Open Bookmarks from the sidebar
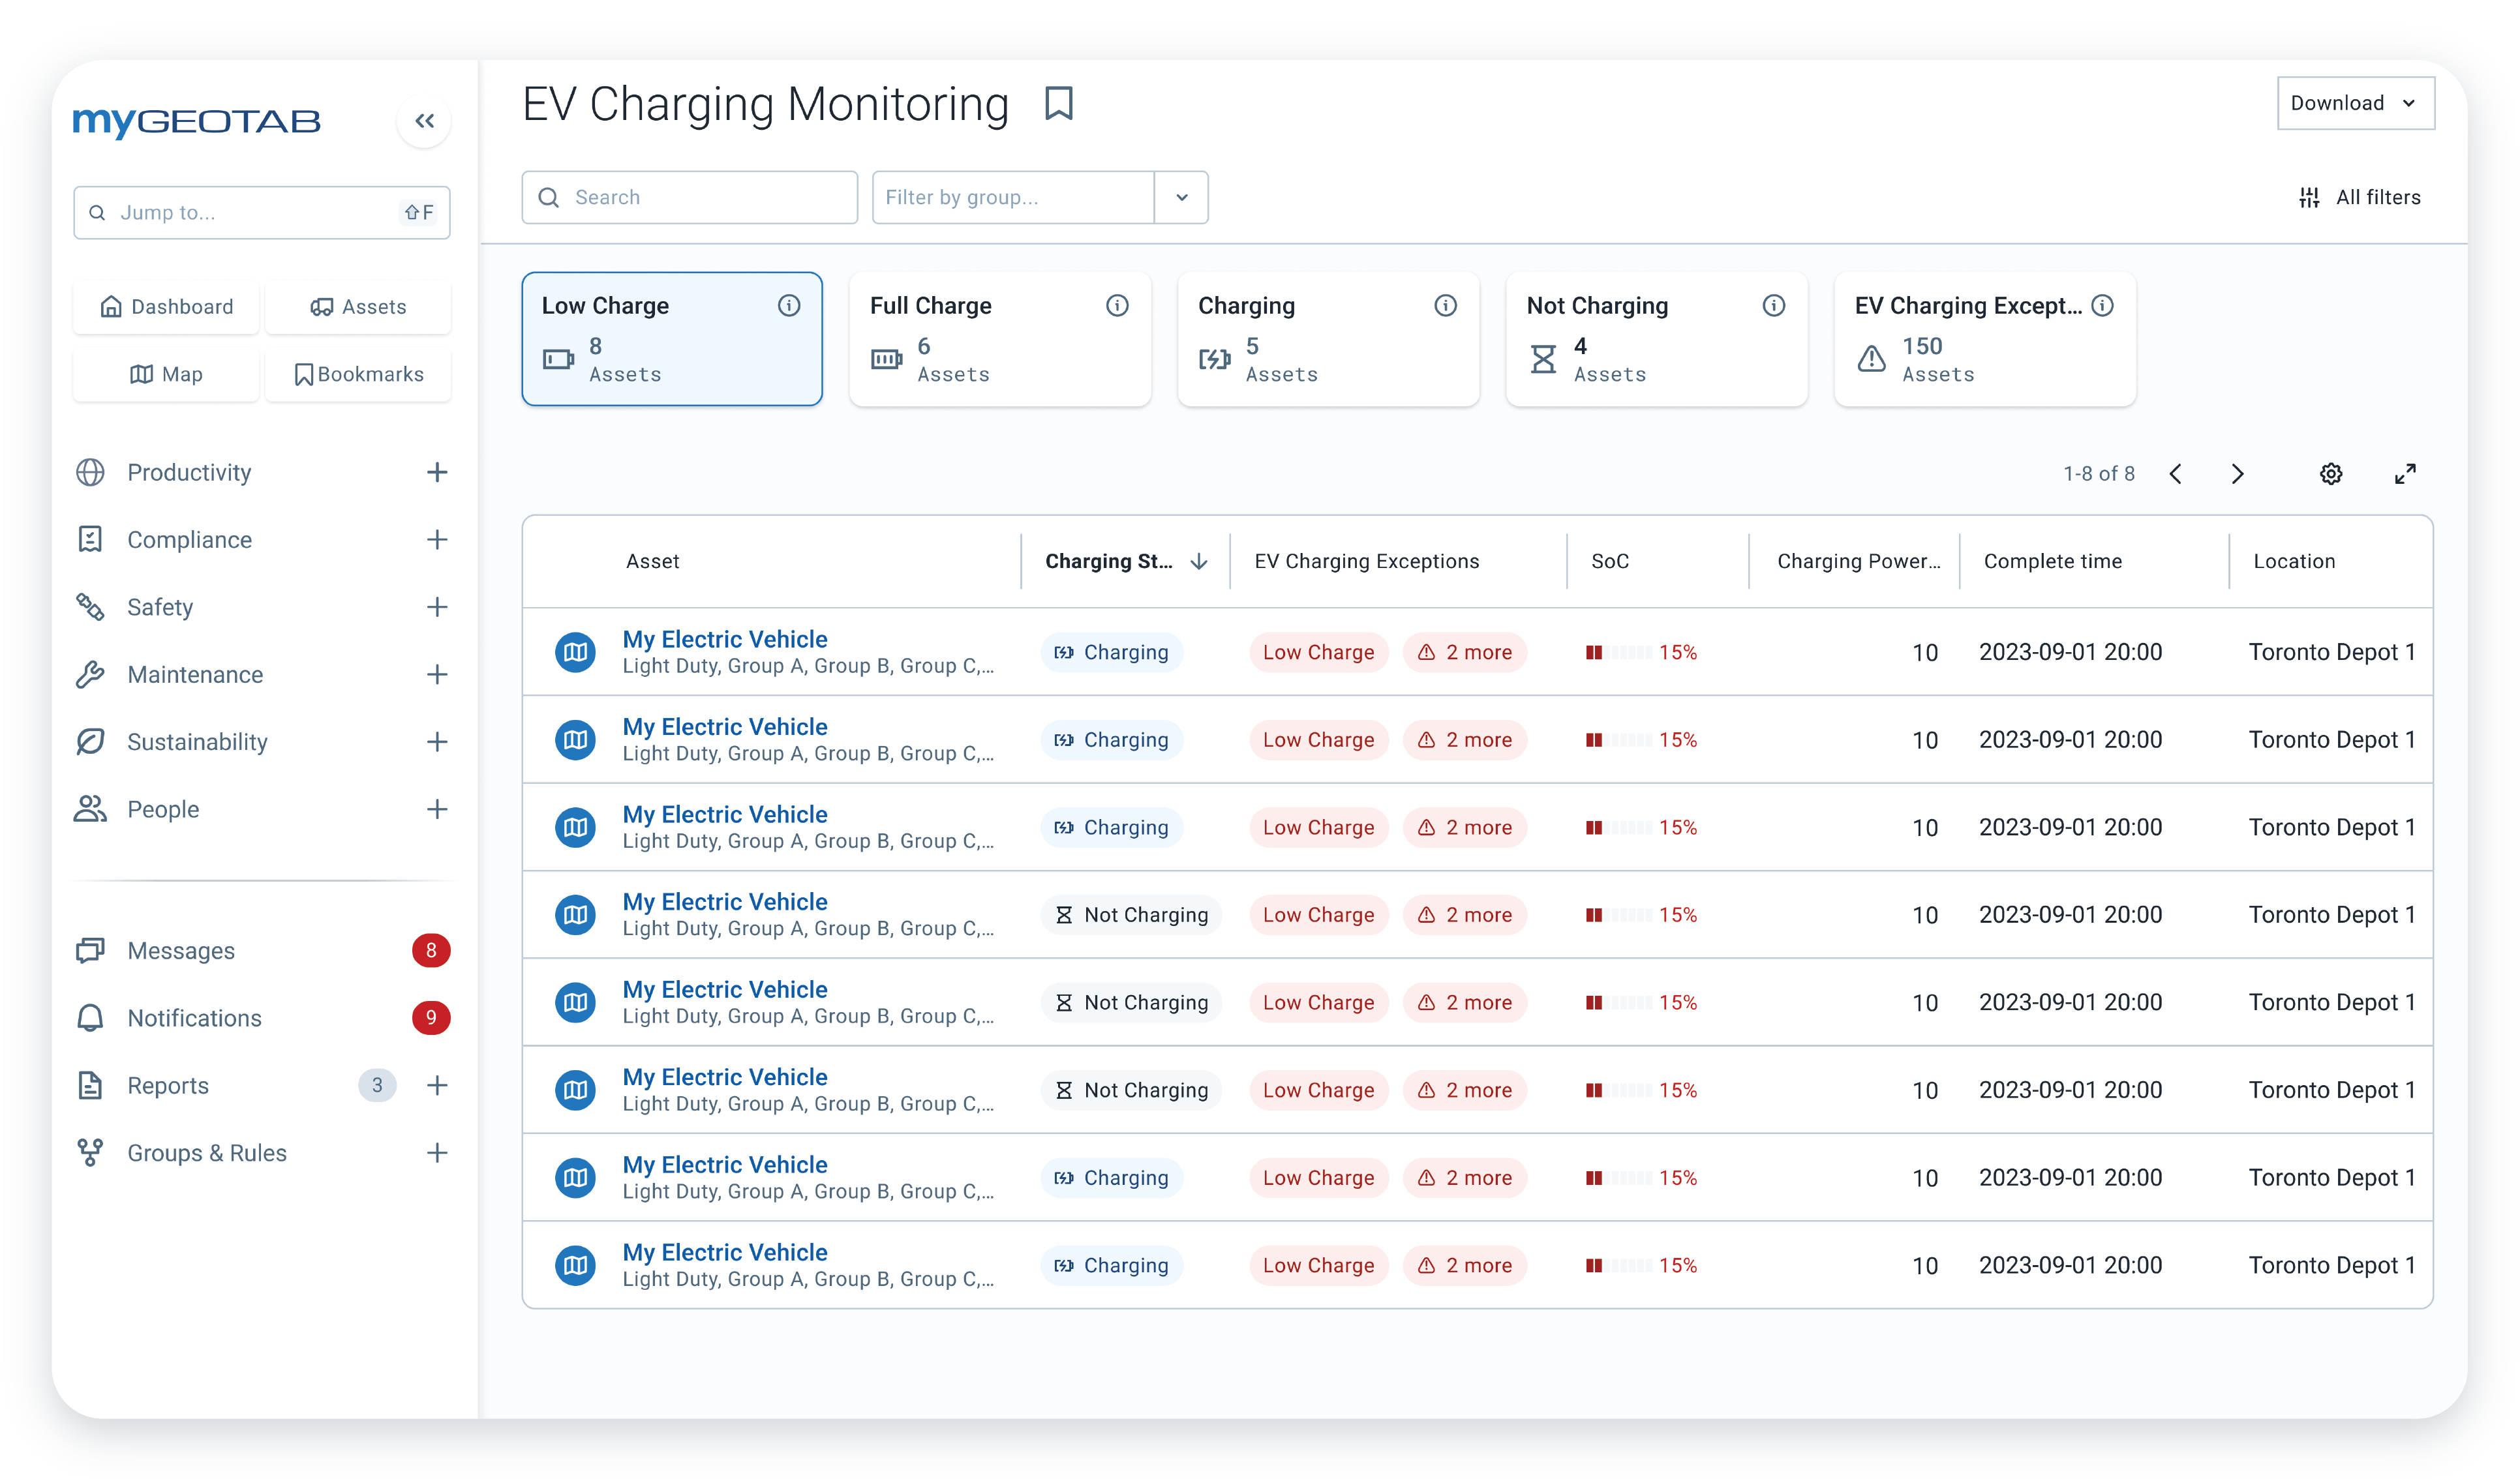The width and height of the screenshot is (2520, 1479). tap(358, 374)
